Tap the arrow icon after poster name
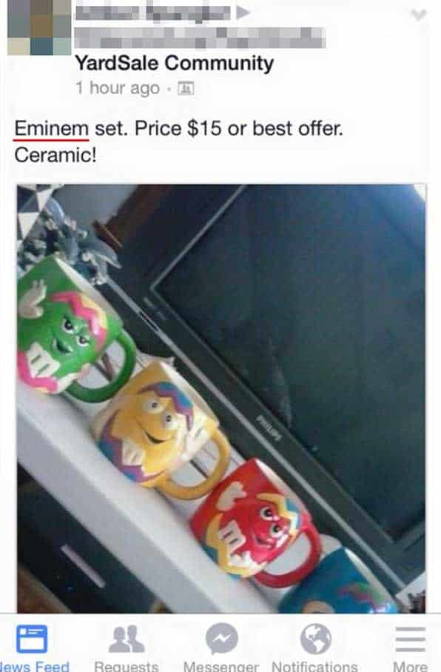 pyautogui.click(x=243, y=13)
